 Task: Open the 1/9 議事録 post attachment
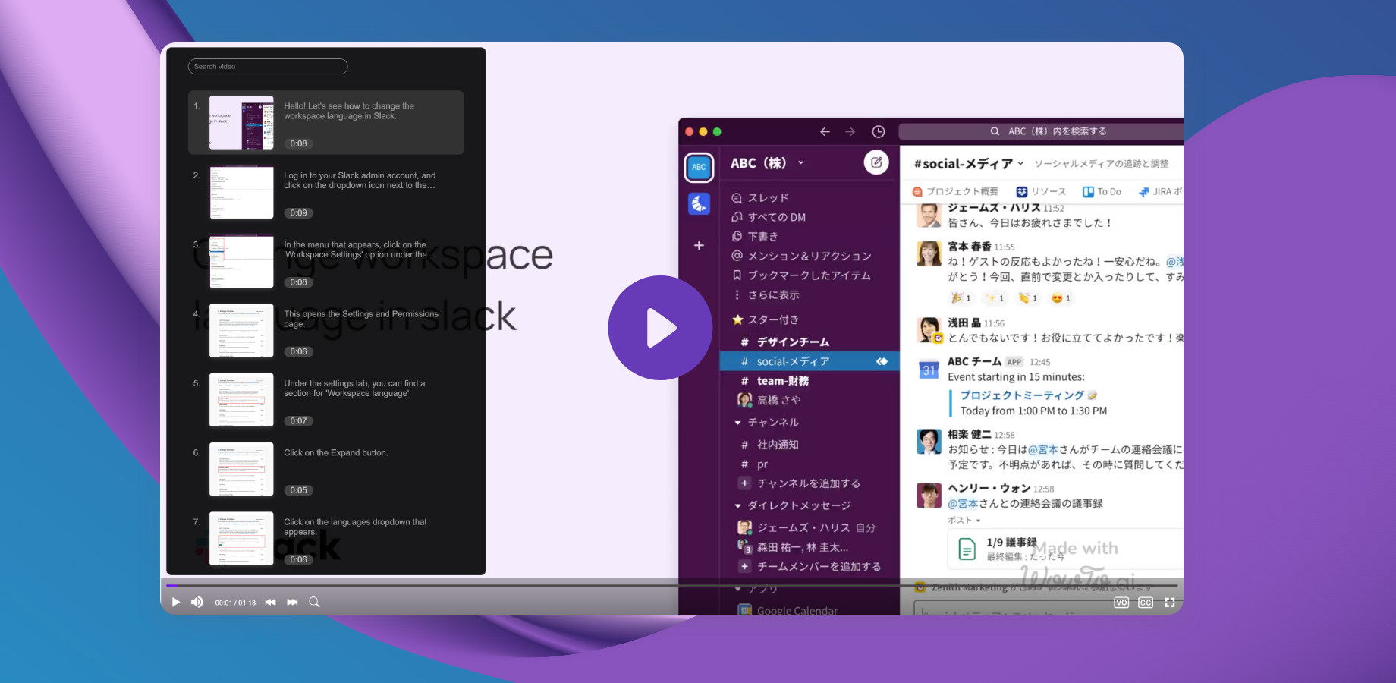pos(1065,549)
